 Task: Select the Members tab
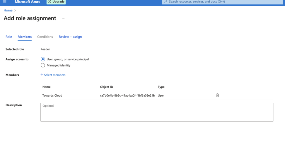coord(25,37)
